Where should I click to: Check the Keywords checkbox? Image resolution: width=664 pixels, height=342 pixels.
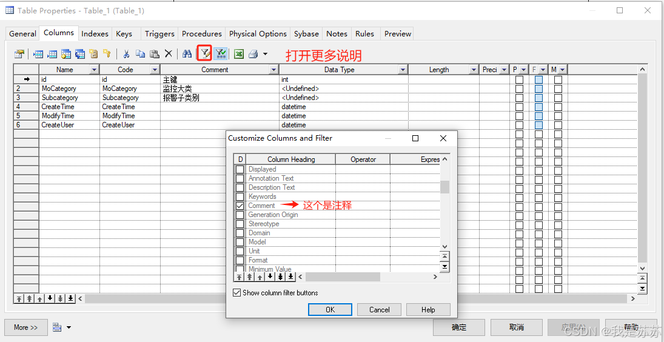coord(240,197)
